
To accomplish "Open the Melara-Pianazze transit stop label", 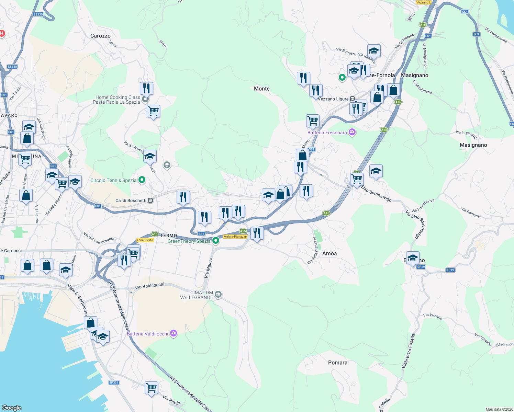I will (x=236, y=237).
